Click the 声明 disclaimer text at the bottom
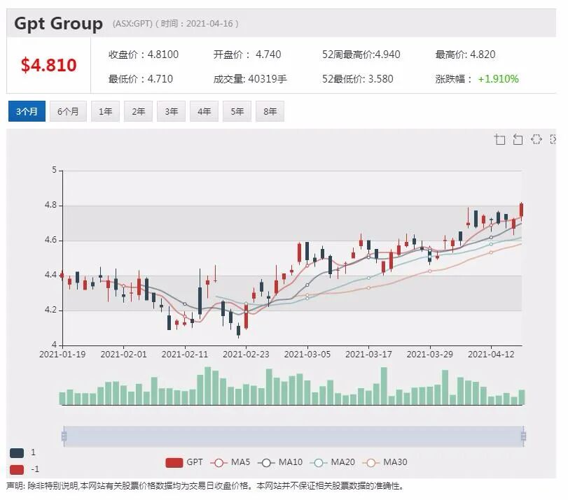The height and width of the screenshot is (500, 568). click(205, 486)
